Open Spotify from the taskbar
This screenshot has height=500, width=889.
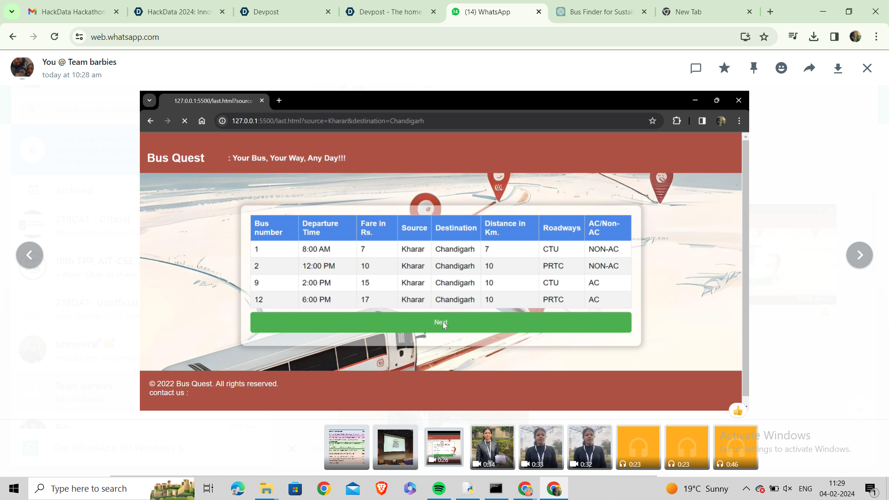438,488
